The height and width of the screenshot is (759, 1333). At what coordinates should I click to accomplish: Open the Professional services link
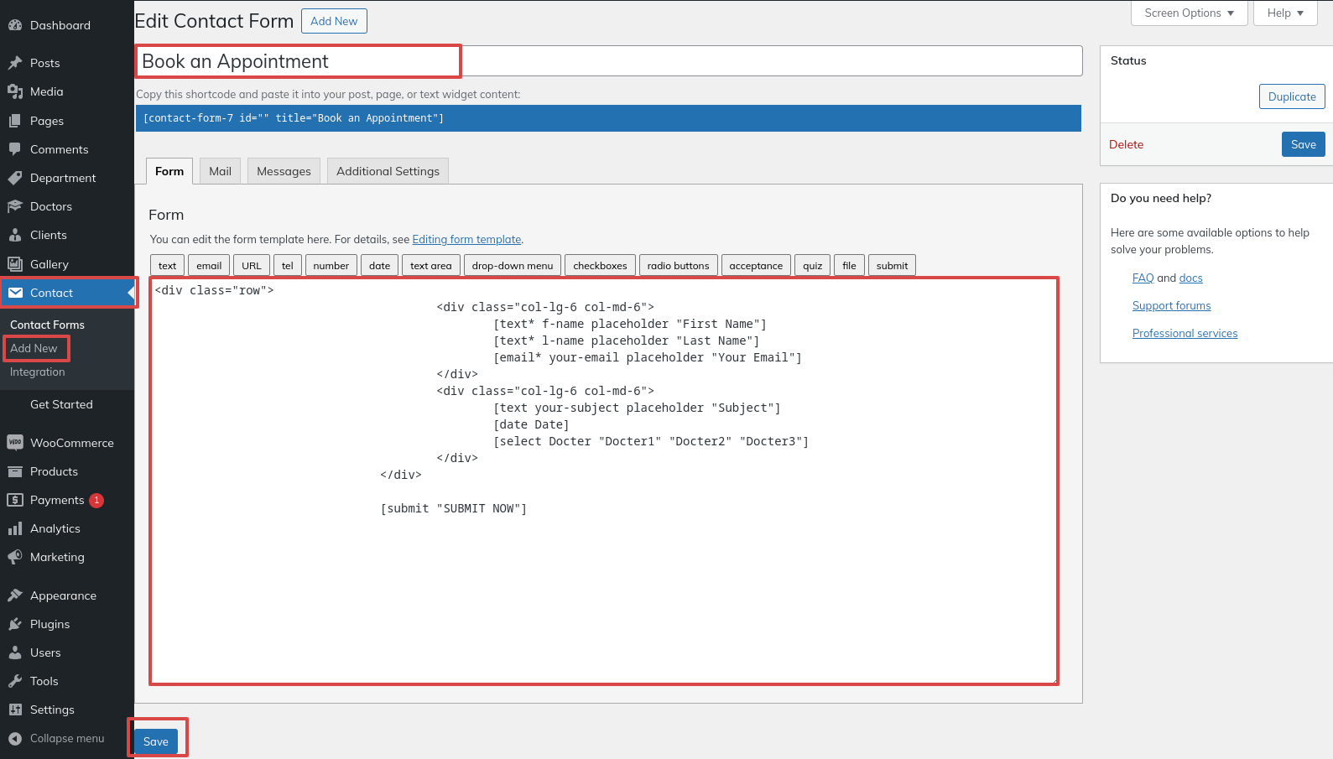tap(1185, 333)
